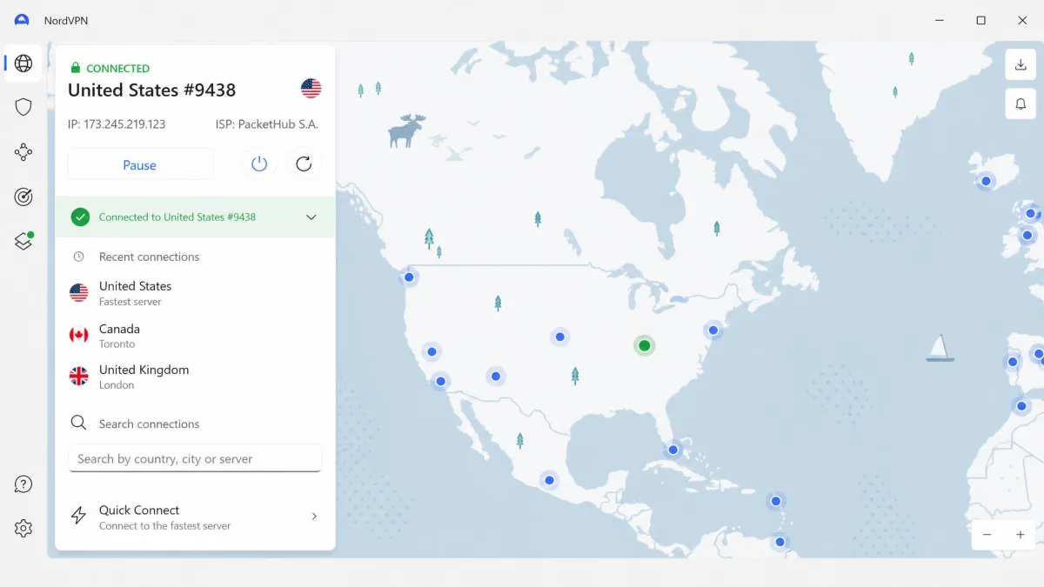Pause the VPN connection

point(140,164)
